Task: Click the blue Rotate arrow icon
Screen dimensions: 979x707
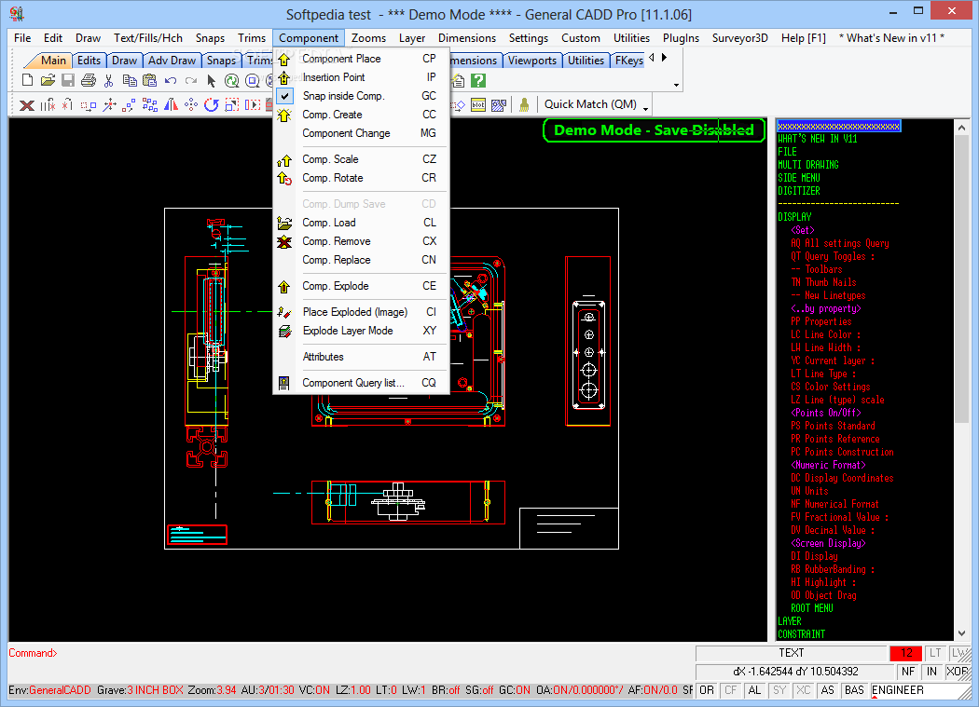Action: tap(212, 105)
